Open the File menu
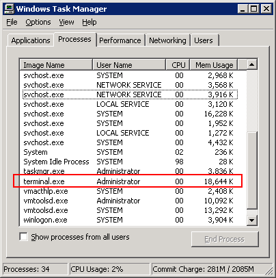Screen dimensions: 276x278 click(x=12, y=22)
